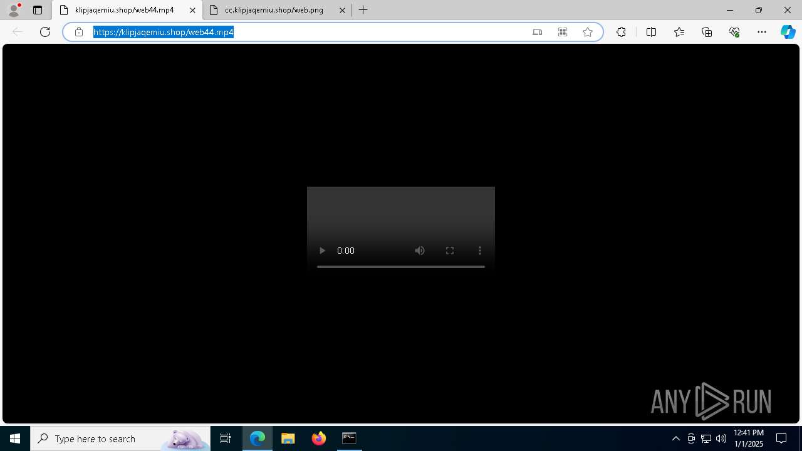Open the Extensions puzzle icon

click(x=621, y=32)
